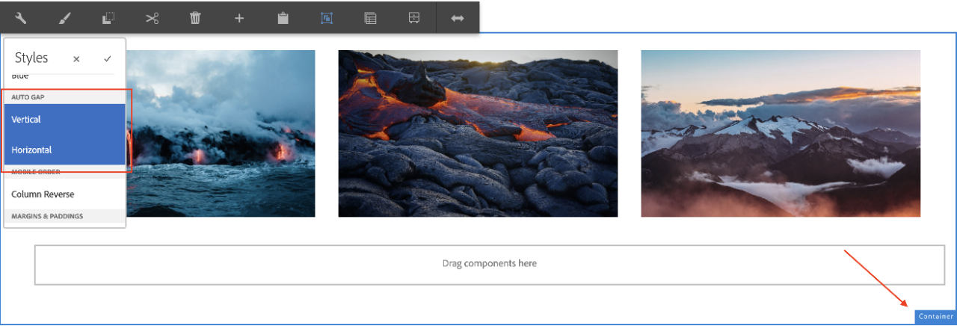Click the Margins & Paddings group heading

[x=47, y=216]
